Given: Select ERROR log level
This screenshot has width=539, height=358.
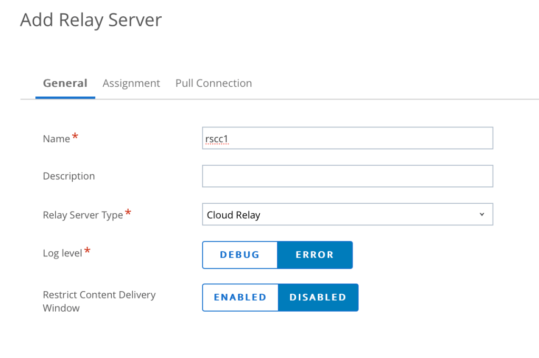Looking at the screenshot, I should pyautogui.click(x=315, y=255).
